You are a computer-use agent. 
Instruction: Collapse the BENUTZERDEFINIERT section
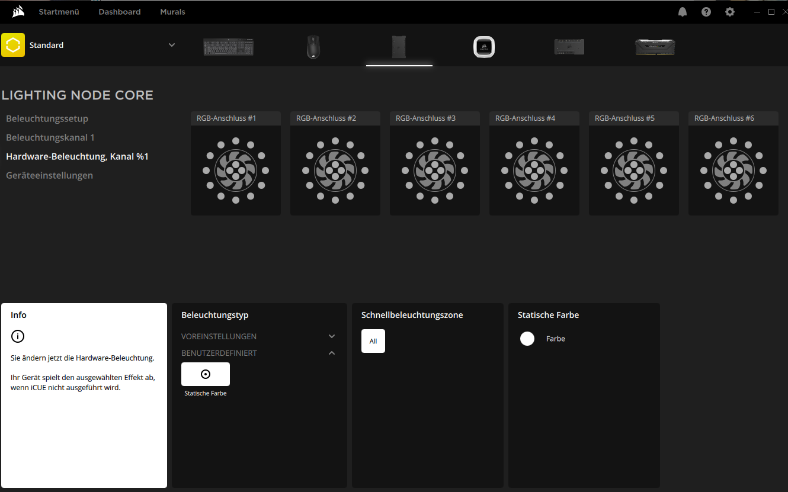[258, 353]
